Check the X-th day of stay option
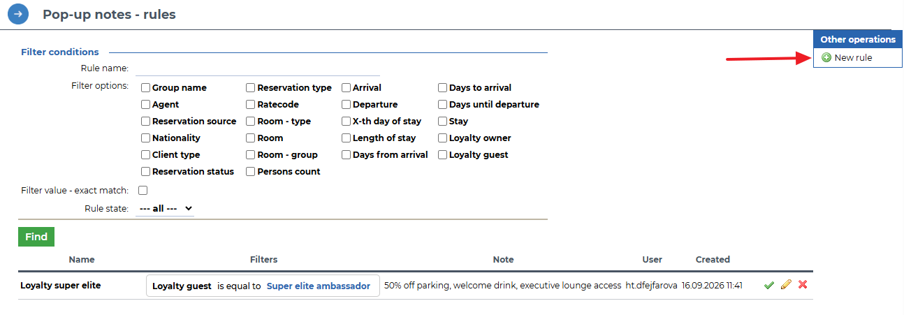The height and width of the screenshot is (315, 904). (x=347, y=122)
